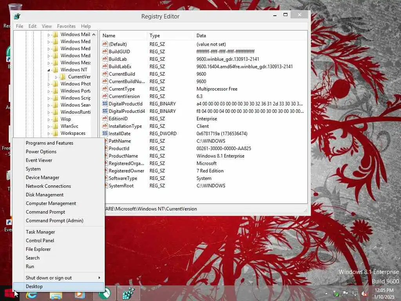Show hidden system tray icons
This screenshot has height=301, width=401.
pyautogui.click(x=326, y=294)
